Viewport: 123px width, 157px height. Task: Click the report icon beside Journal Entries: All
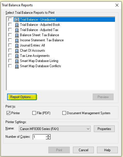[17, 46]
